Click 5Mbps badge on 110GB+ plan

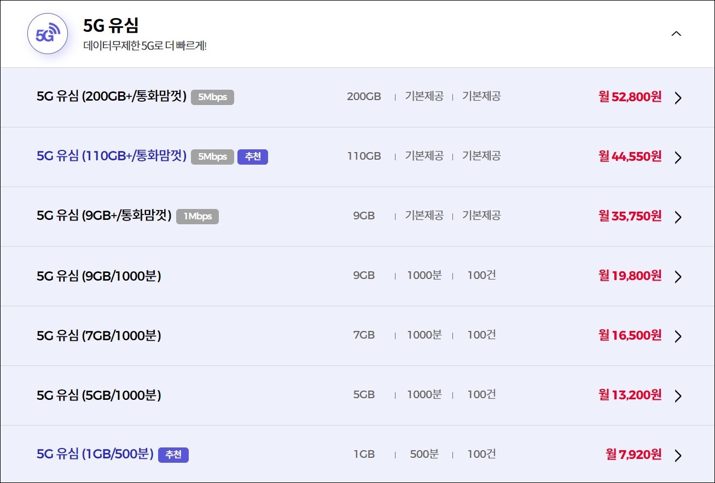pyautogui.click(x=212, y=157)
